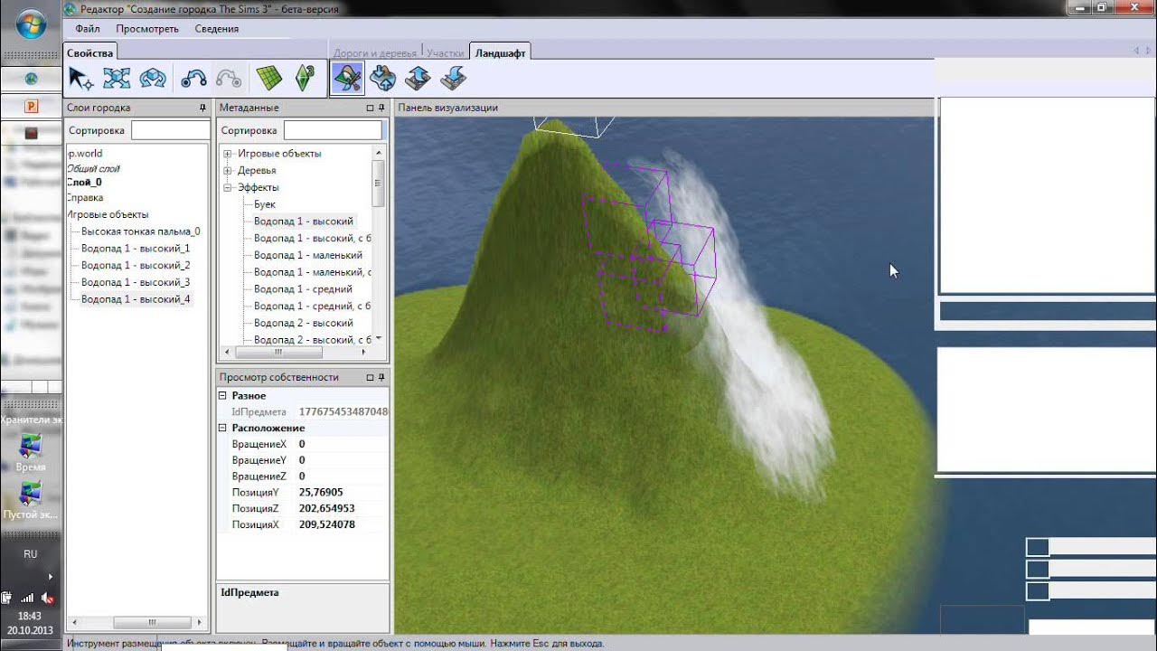Collapse the Расположение property group
Image resolution: width=1157 pixels, height=651 pixels.
pos(223,429)
